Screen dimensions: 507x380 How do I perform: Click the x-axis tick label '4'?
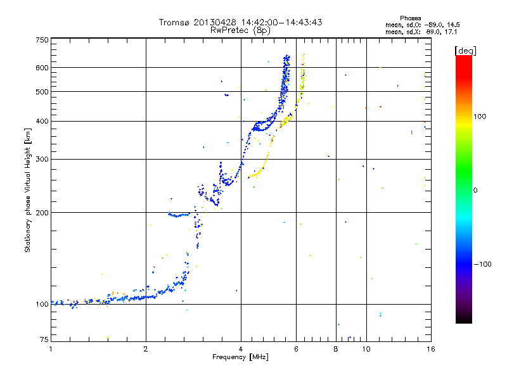point(241,349)
